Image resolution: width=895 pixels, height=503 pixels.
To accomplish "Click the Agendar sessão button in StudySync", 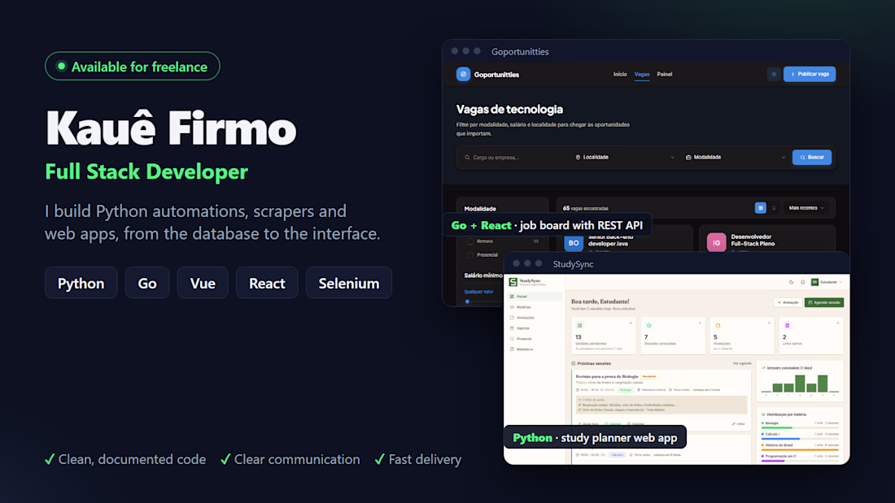I will coord(823,302).
